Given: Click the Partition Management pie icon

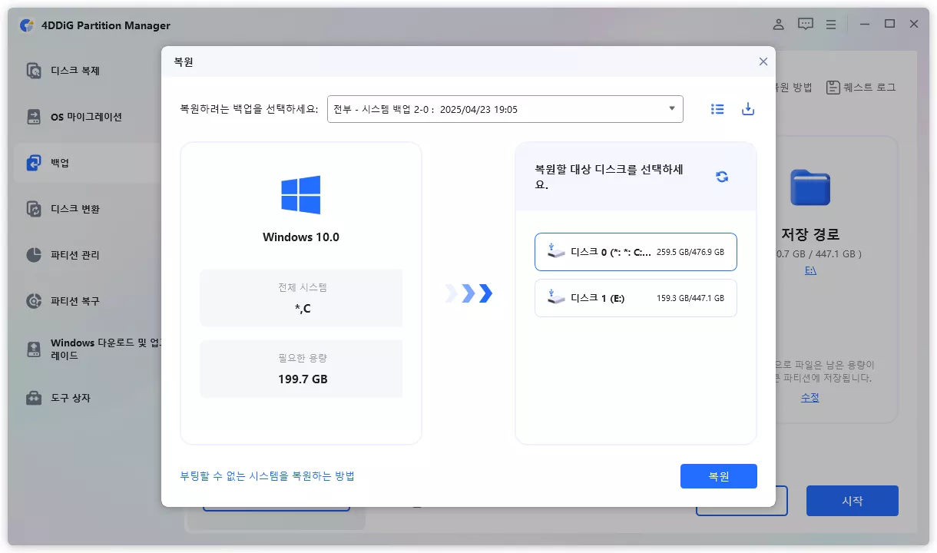Looking at the screenshot, I should [34, 255].
